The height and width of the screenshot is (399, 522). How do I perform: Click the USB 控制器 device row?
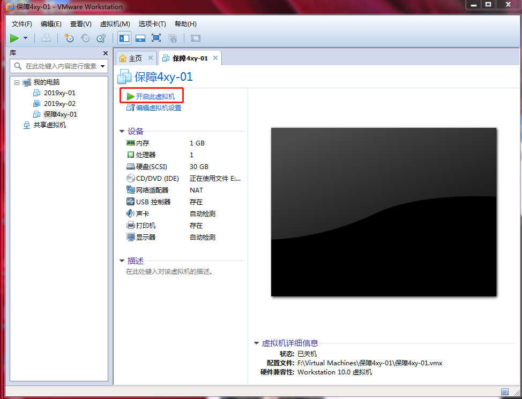pos(184,202)
